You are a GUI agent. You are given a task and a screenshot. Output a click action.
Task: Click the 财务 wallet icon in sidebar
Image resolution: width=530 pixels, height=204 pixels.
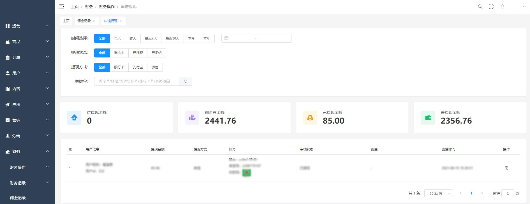pos(8,151)
